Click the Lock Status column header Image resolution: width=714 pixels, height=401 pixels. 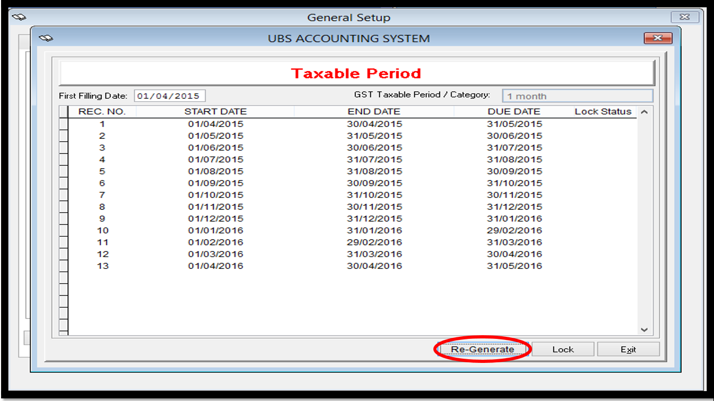click(x=603, y=112)
